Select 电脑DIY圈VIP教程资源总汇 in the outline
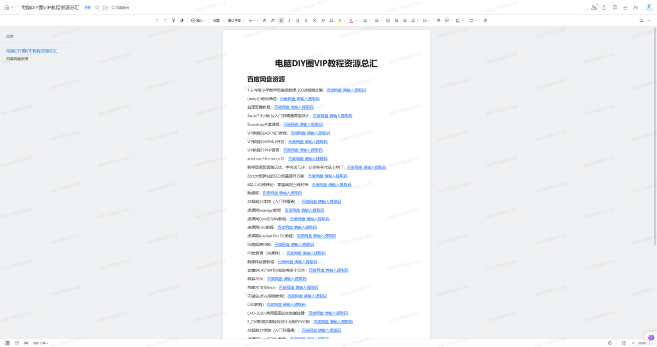Image resolution: width=657 pixels, height=347 pixels. [32, 51]
